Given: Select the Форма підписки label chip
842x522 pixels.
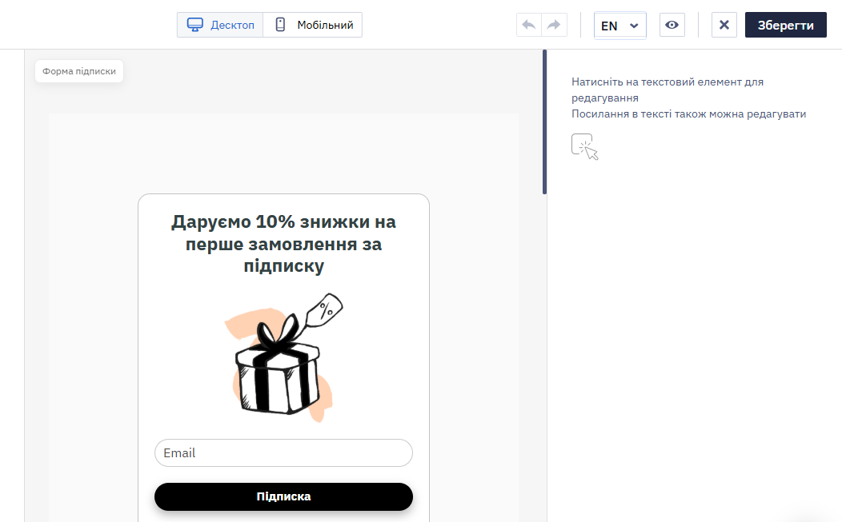Looking at the screenshot, I should click(x=79, y=71).
